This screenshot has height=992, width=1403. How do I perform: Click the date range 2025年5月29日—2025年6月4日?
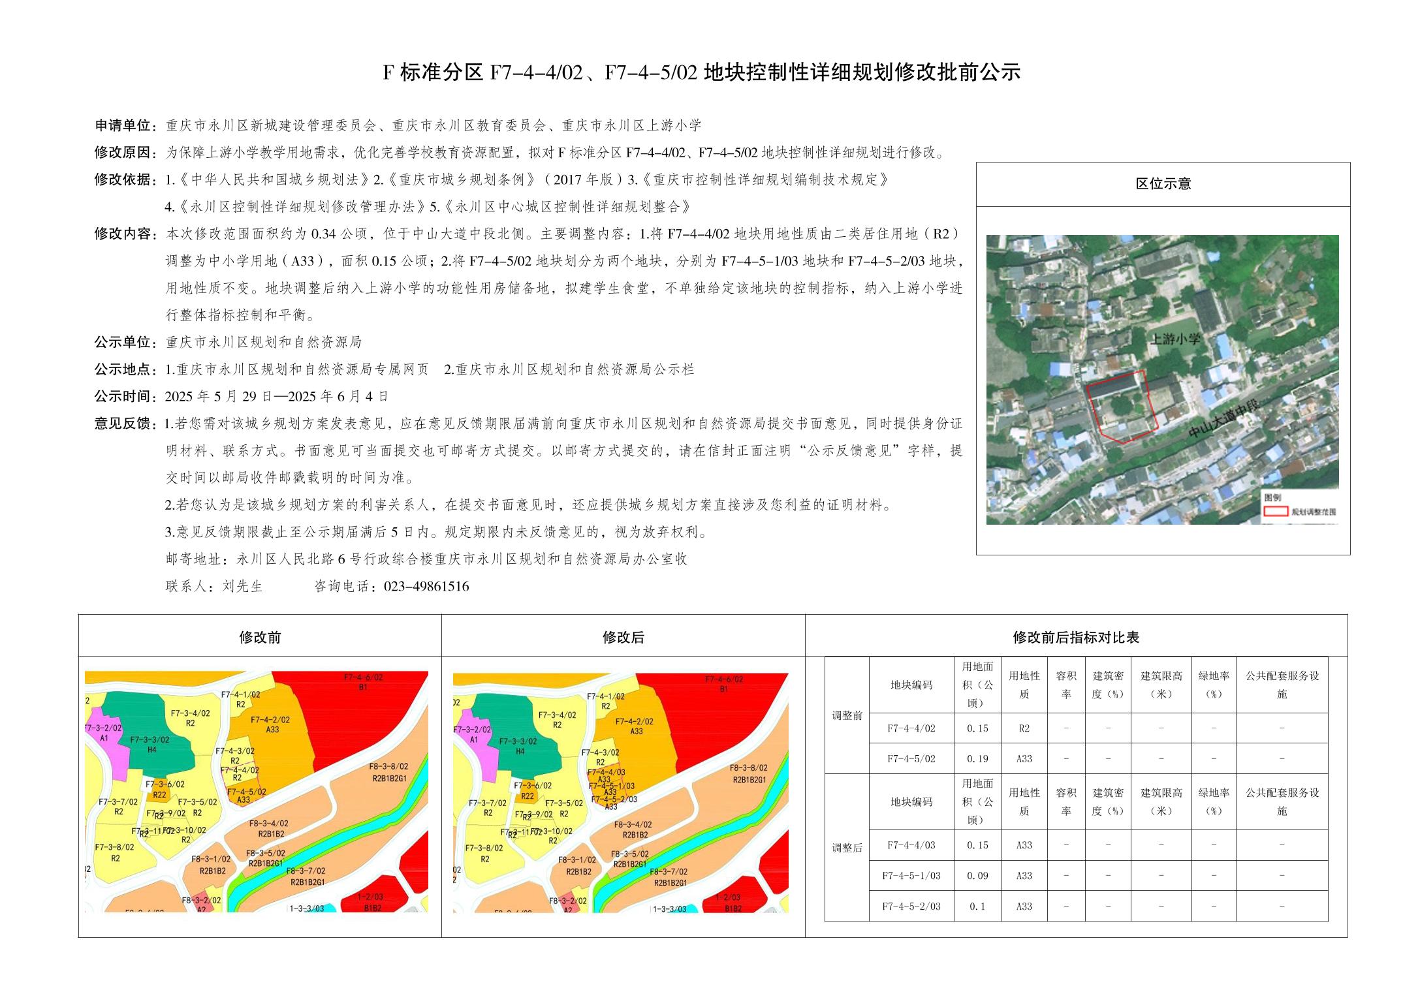(277, 396)
